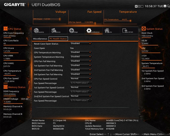Click Total Memory Size value 8192MB
This screenshot has height=136, width=170.
point(110,129)
